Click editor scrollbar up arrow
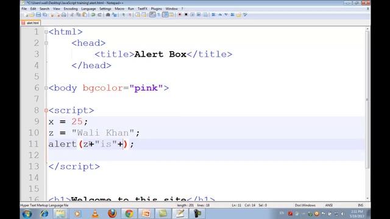This screenshot has width=390, height=219. (x=367, y=29)
